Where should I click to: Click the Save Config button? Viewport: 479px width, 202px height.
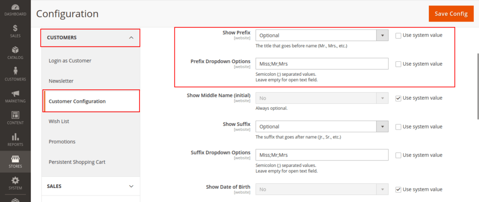pos(450,14)
